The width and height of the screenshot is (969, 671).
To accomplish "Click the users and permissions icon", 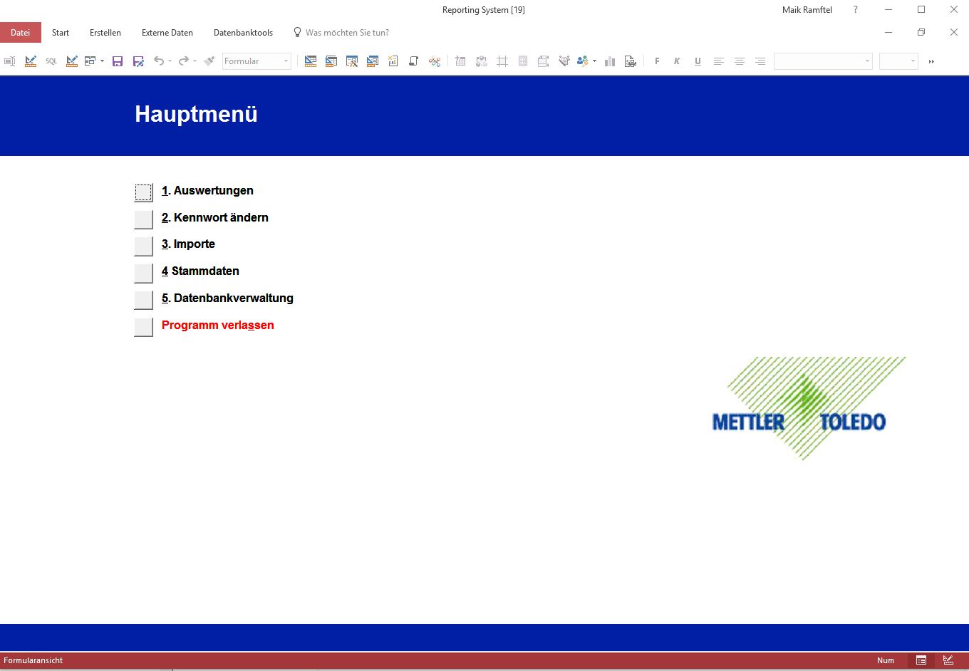I will [x=583, y=61].
